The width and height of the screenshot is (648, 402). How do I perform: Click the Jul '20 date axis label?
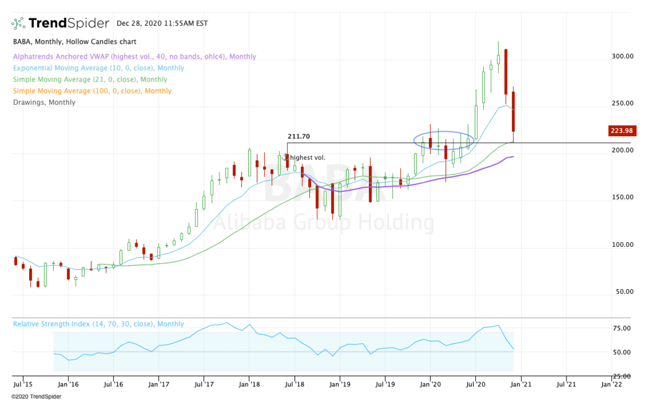click(x=475, y=384)
